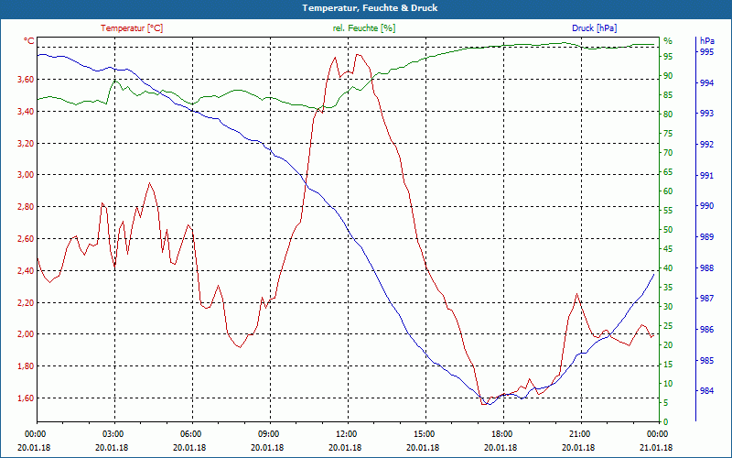Click the 06:00 time axis label
Image resolution: width=732 pixels, height=458 pixels.
click(191, 433)
